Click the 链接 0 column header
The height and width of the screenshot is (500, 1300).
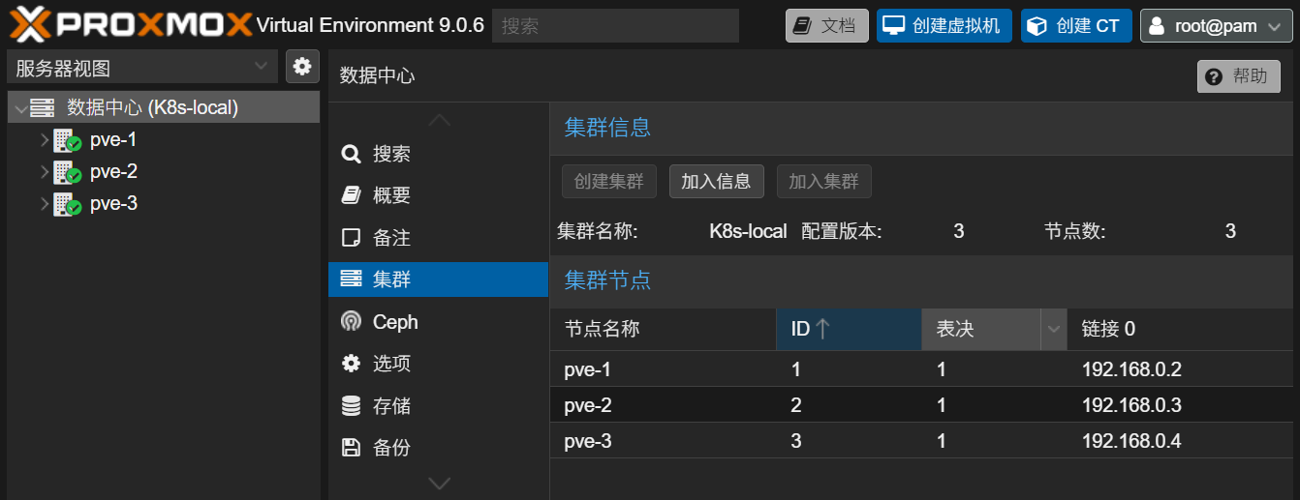click(x=1180, y=329)
